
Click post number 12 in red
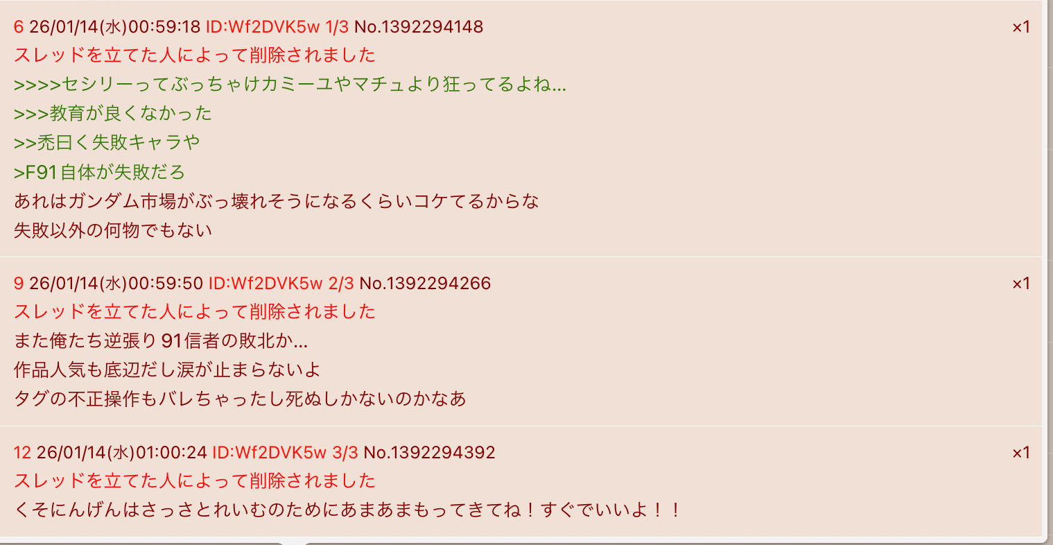[22, 453]
